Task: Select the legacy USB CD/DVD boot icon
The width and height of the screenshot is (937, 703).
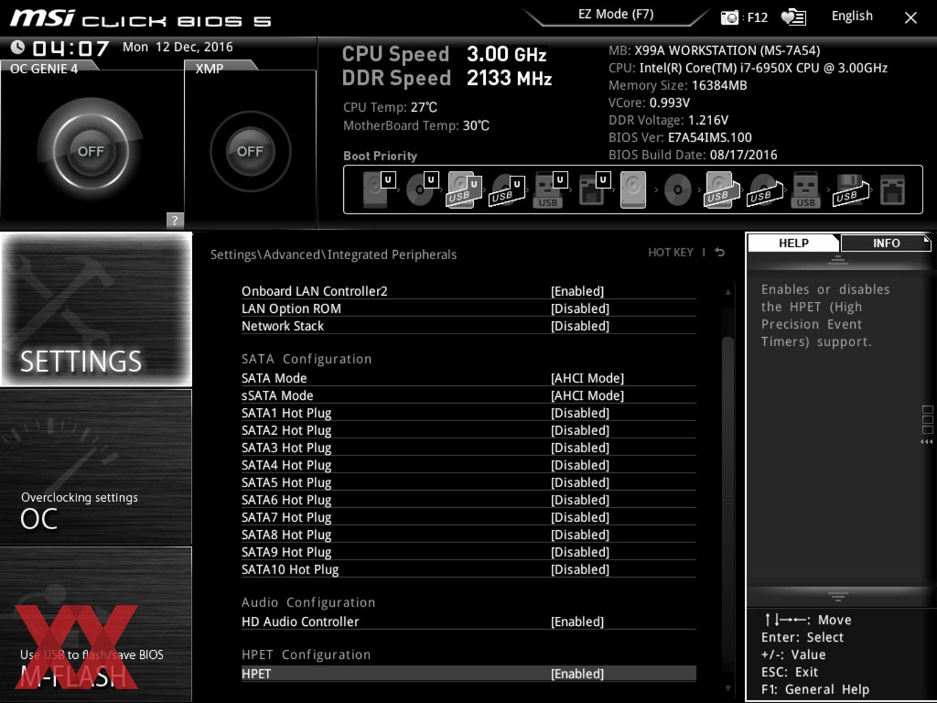Action: pyautogui.click(x=764, y=191)
